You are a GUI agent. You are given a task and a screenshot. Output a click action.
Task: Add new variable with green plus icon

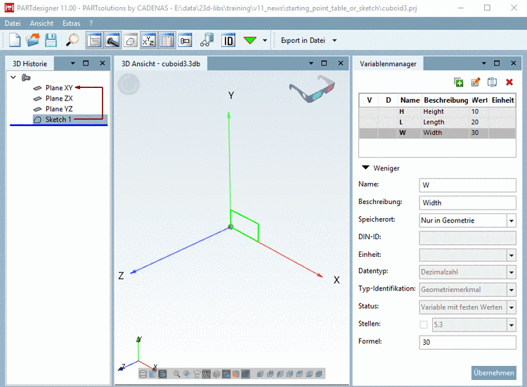click(x=458, y=82)
